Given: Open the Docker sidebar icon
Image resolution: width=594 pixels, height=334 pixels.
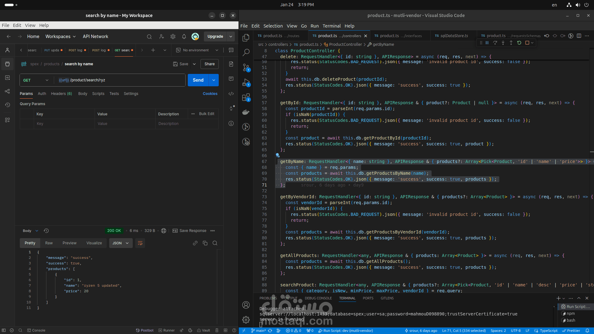Looking at the screenshot, I should pos(246,112).
